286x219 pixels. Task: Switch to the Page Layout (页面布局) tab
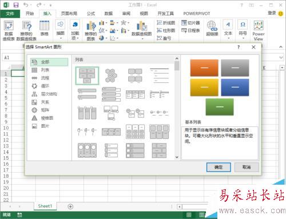click(x=69, y=14)
